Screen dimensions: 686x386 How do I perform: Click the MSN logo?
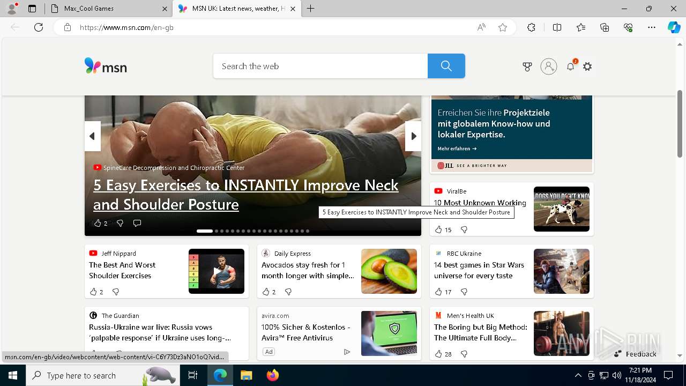tap(106, 66)
